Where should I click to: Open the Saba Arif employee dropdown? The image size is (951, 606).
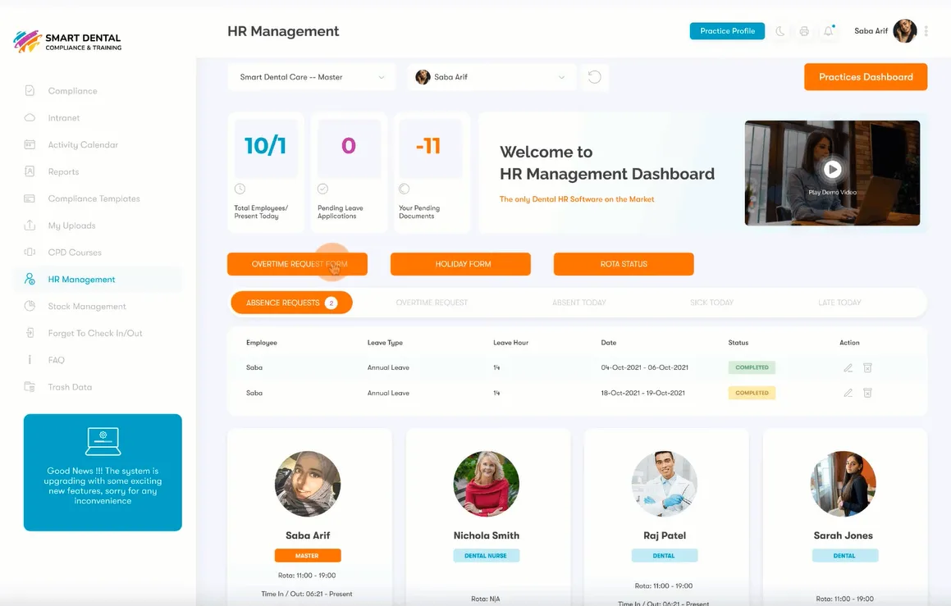pos(492,77)
